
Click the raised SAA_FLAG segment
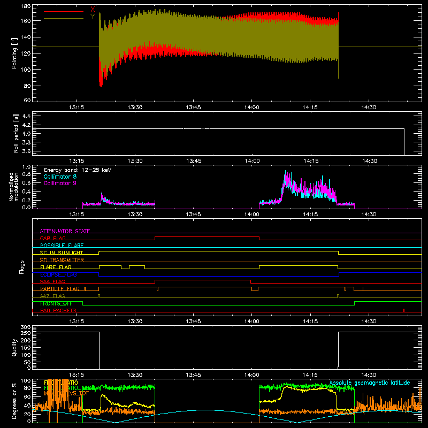pyautogui.click(x=203, y=280)
